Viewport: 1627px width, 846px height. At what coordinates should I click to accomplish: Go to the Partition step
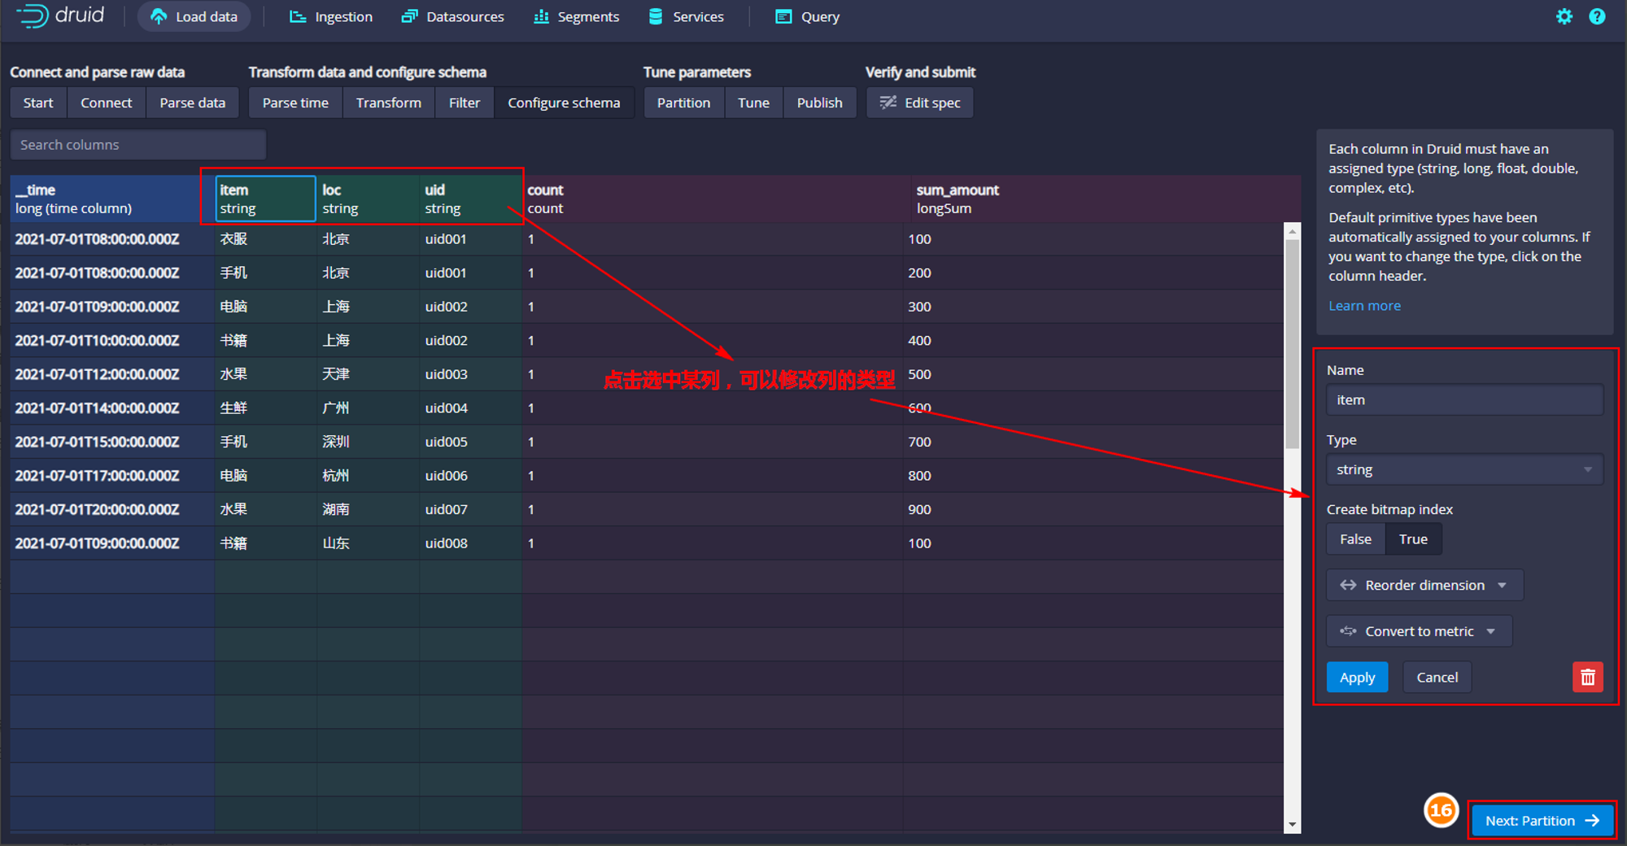683,102
